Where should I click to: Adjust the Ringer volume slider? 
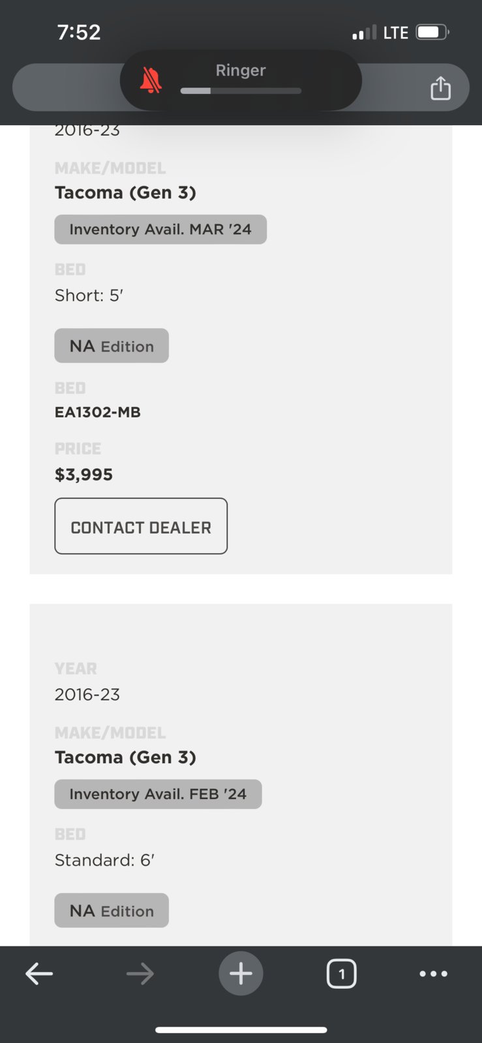pos(241,91)
